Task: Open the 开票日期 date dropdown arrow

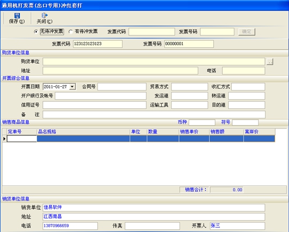Action: pyautogui.click(x=73, y=86)
